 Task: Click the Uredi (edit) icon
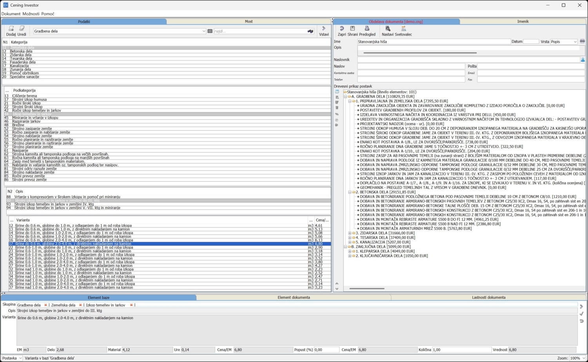pos(22,29)
